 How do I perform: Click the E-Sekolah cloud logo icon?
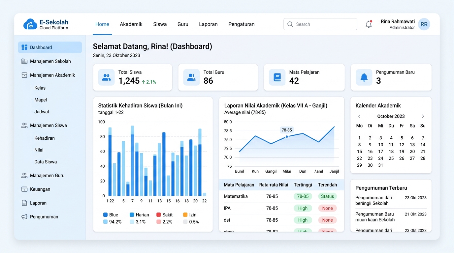tap(30, 24)
